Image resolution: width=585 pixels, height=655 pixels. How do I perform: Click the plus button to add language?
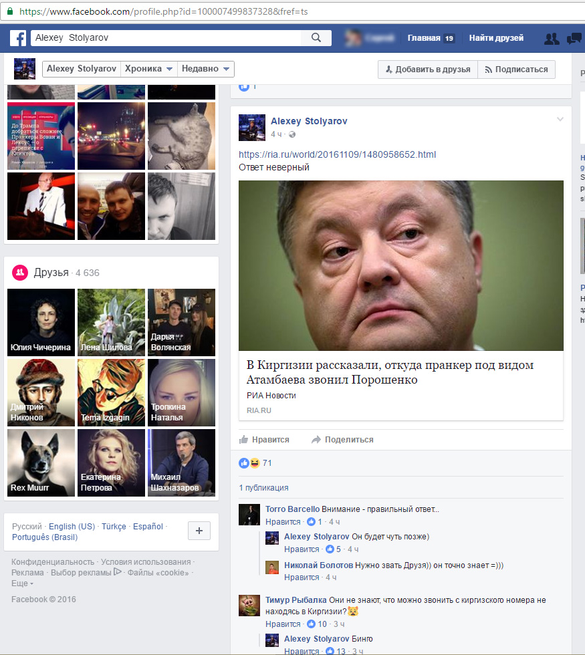[199, 531]
